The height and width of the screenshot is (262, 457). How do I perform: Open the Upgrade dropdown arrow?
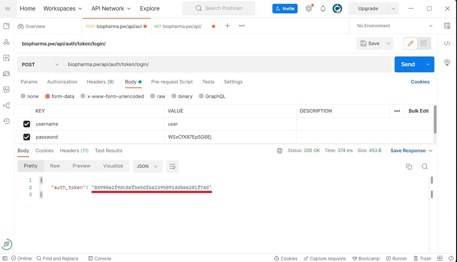(393, 9)
